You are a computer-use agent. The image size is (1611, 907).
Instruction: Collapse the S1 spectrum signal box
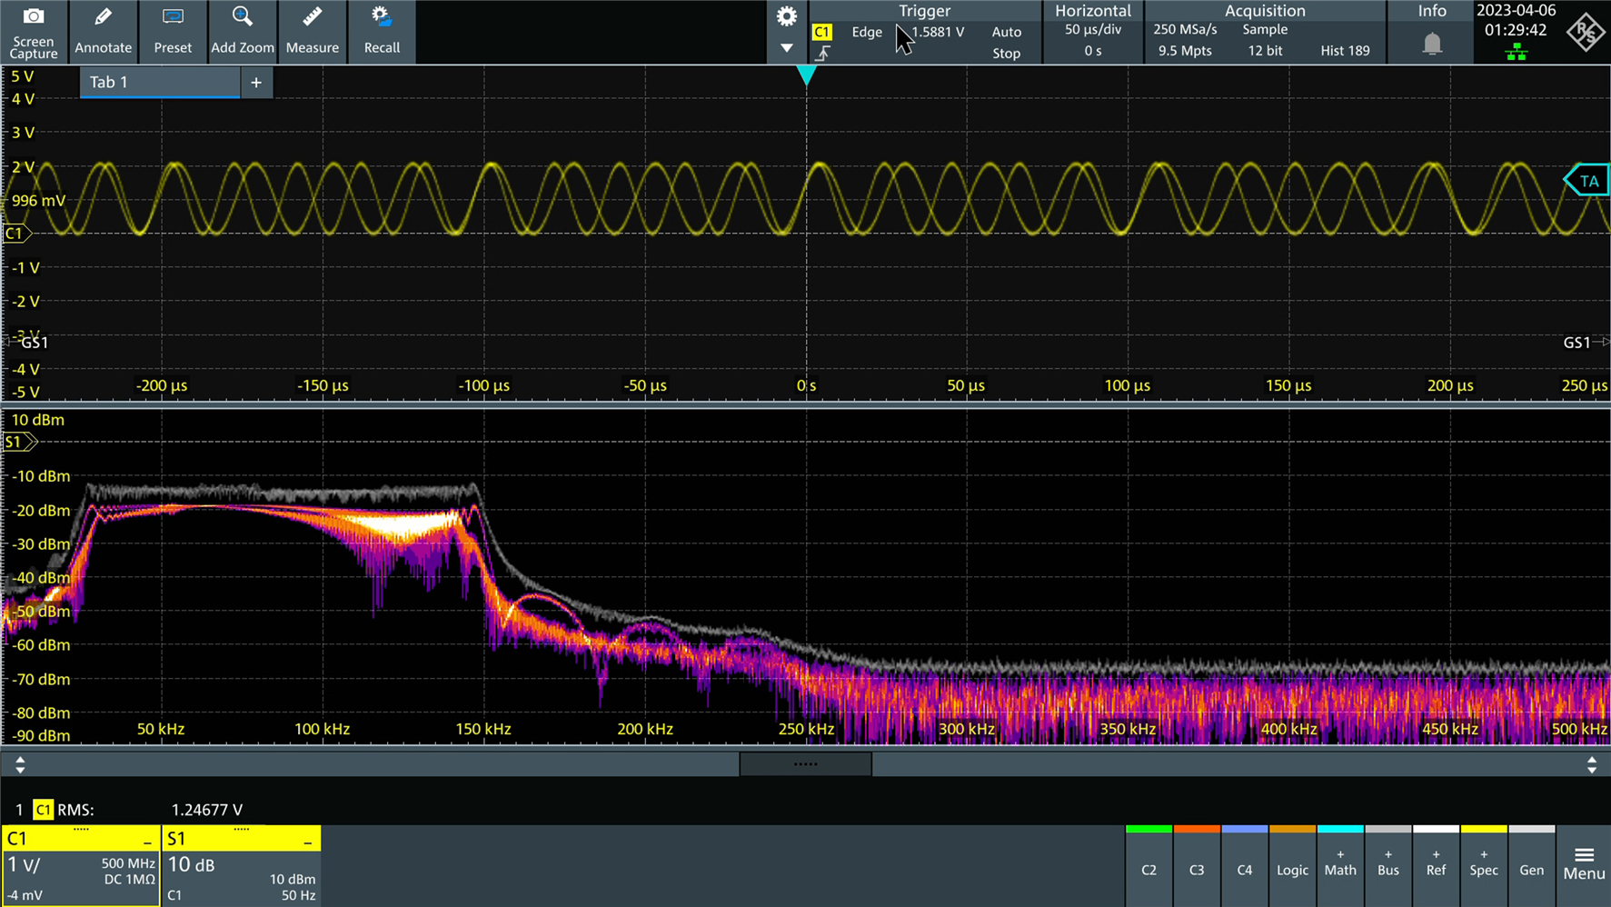[x=307, y=842]
